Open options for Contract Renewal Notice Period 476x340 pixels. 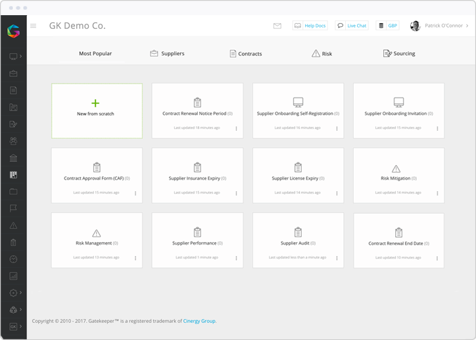(x=236, y=128)
